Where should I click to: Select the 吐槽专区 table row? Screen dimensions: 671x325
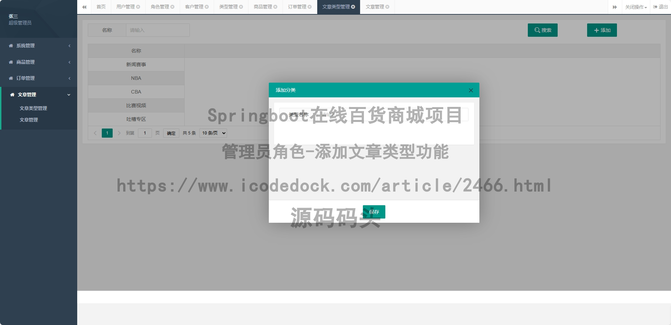tap(136, 119)
